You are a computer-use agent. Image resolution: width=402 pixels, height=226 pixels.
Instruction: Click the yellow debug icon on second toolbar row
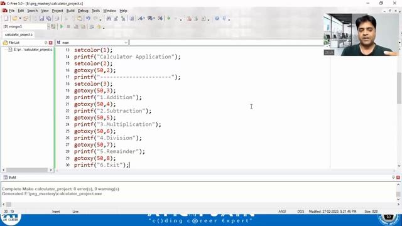[99, 26]
